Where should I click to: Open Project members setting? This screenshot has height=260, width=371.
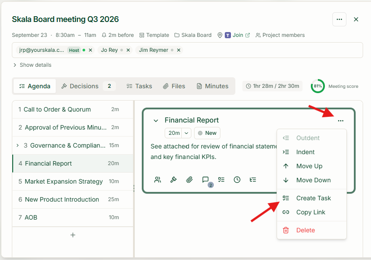point(280,35)
